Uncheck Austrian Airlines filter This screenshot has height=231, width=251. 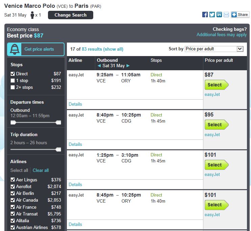12,227
